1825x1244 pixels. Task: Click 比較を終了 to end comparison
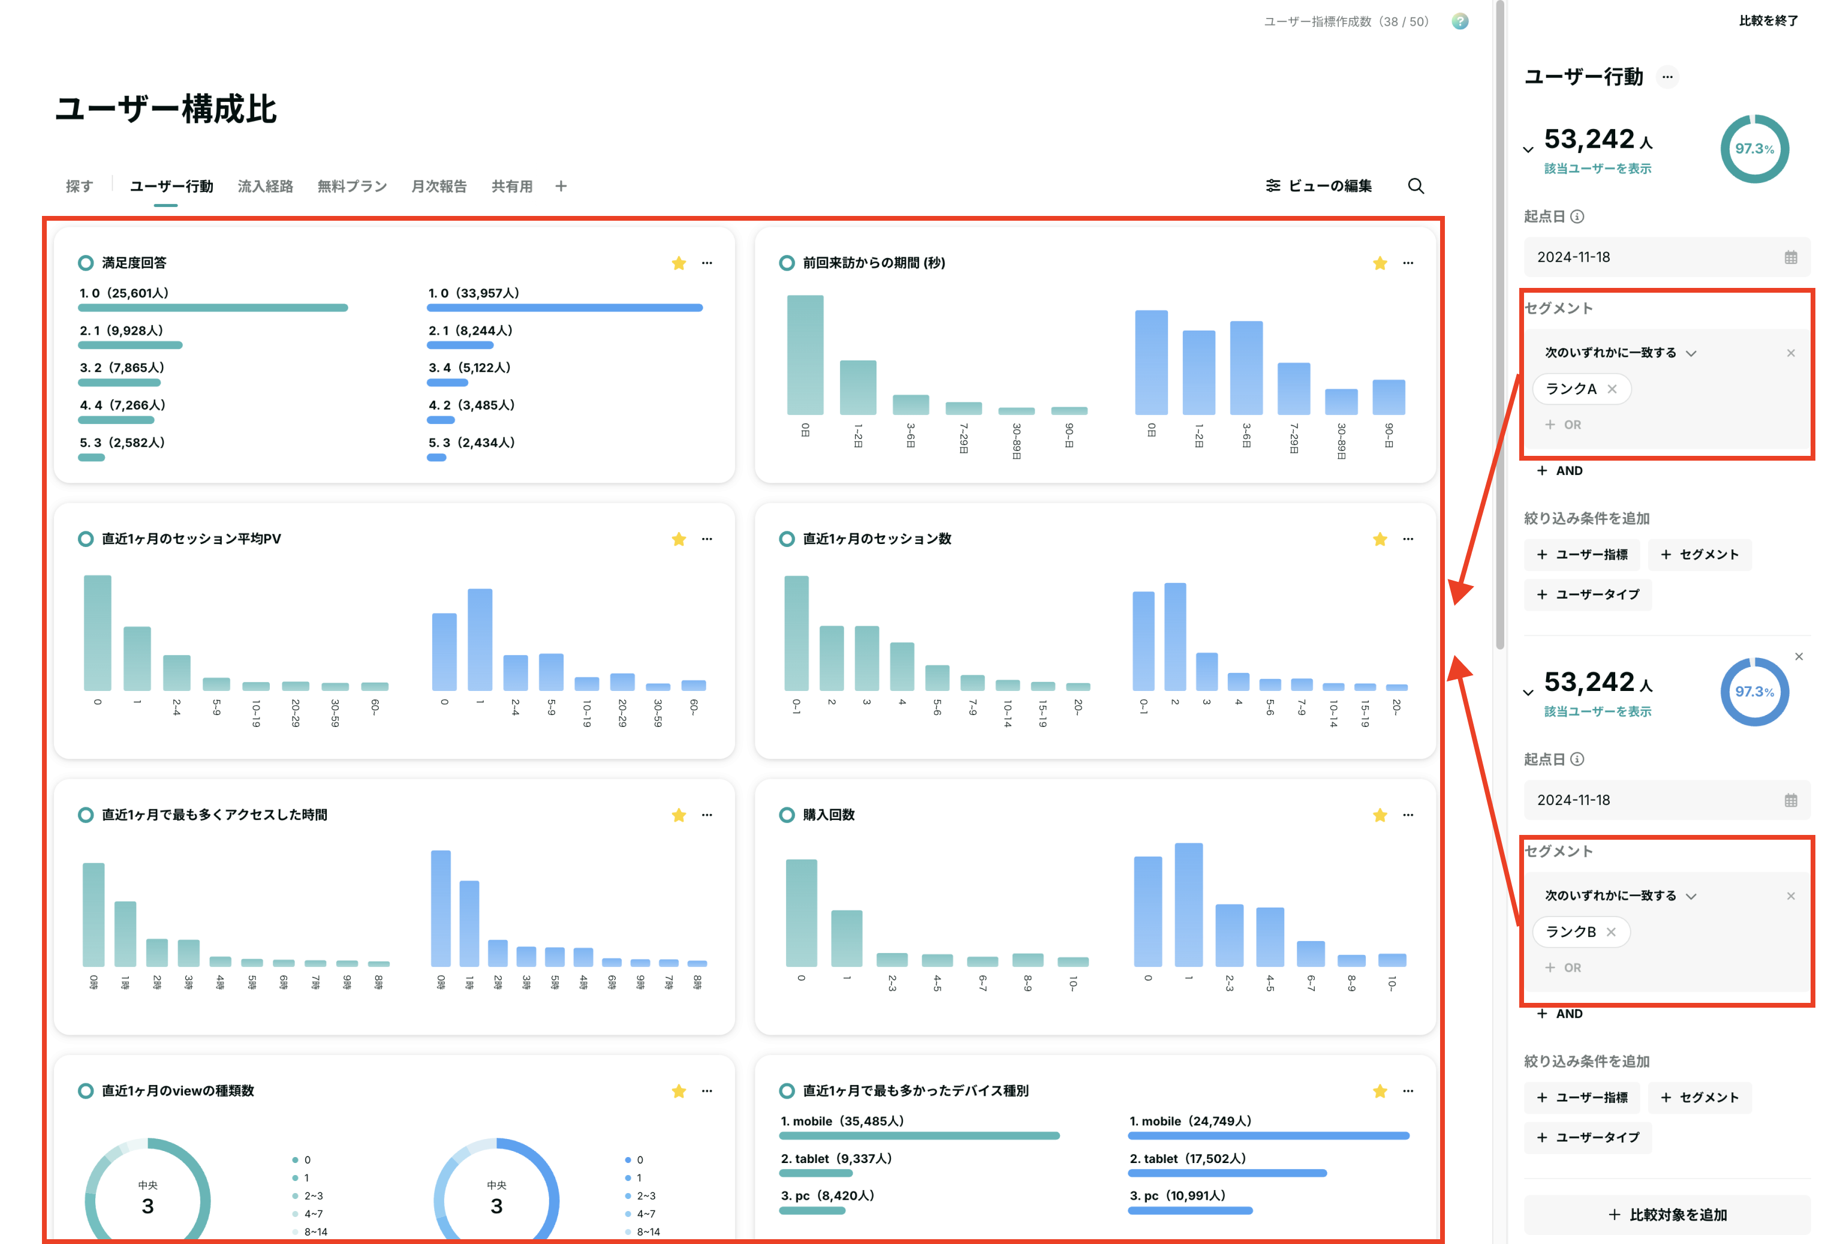(x=1769, y=21)
